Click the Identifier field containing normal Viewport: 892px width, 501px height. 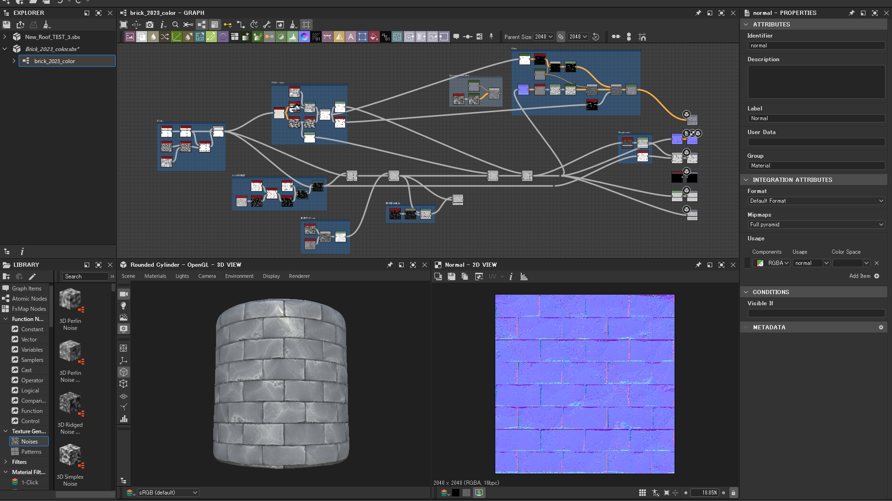(816, 45)
